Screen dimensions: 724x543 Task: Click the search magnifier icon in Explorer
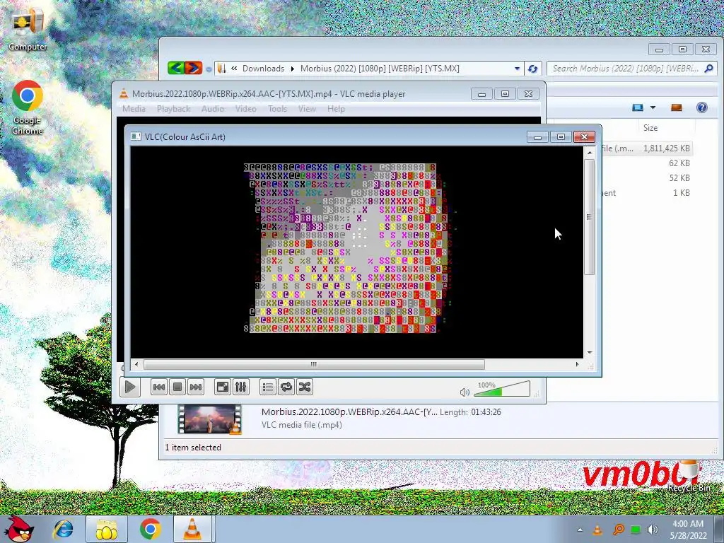tap(708, 69)
